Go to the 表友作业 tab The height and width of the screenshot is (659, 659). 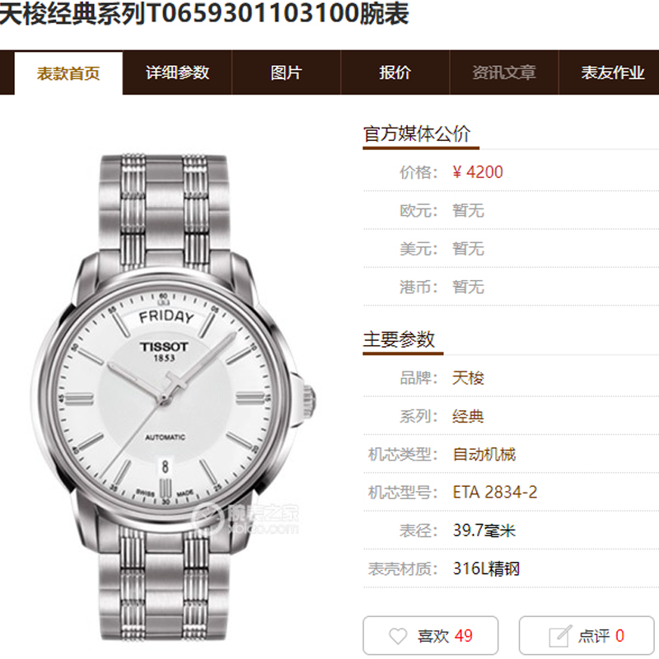coord(612,72)
